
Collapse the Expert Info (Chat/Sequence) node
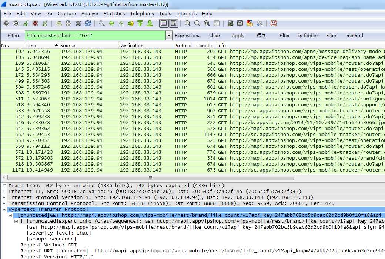pyautogui.click(x=16, y=222)
